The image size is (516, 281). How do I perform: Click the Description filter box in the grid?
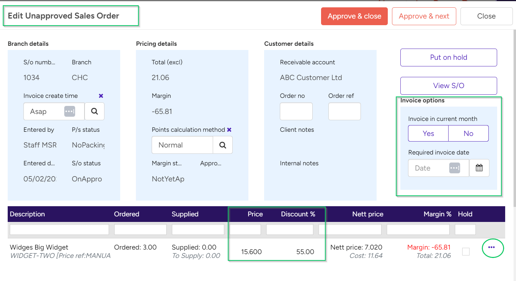click(59, 229)
